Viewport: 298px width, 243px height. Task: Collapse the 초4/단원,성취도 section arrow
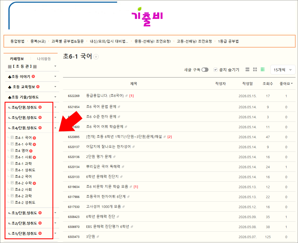(x=55, y=128)
